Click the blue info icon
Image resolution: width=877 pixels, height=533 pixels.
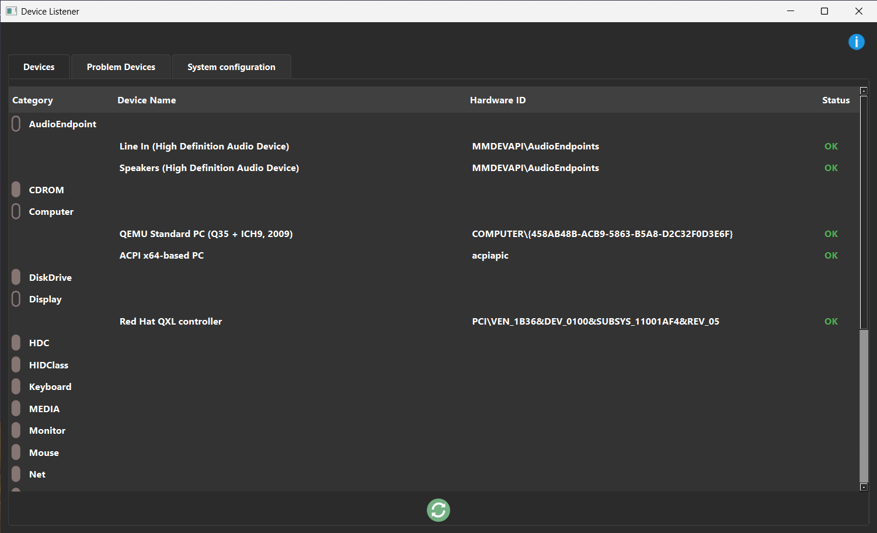pos(856,42)
